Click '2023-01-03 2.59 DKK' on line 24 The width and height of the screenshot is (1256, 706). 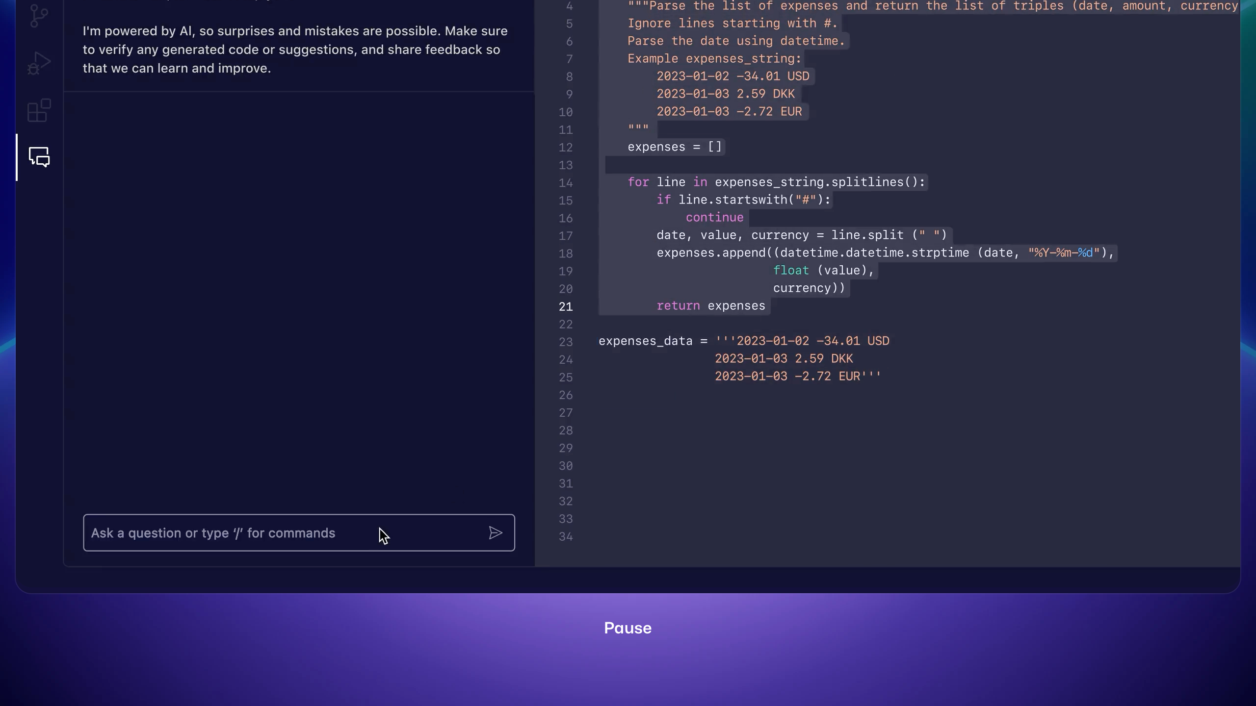[784, 359]
